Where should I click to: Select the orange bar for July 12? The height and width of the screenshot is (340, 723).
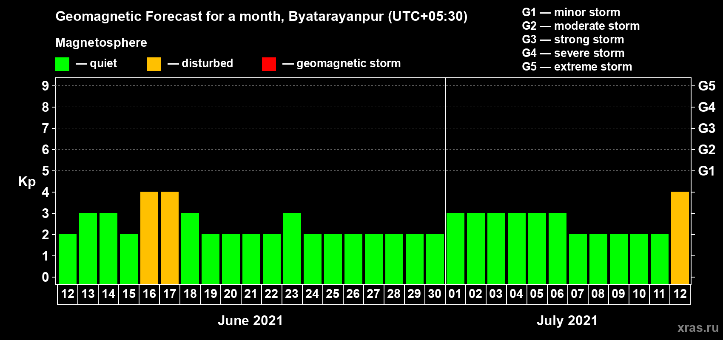pos(680,238)
